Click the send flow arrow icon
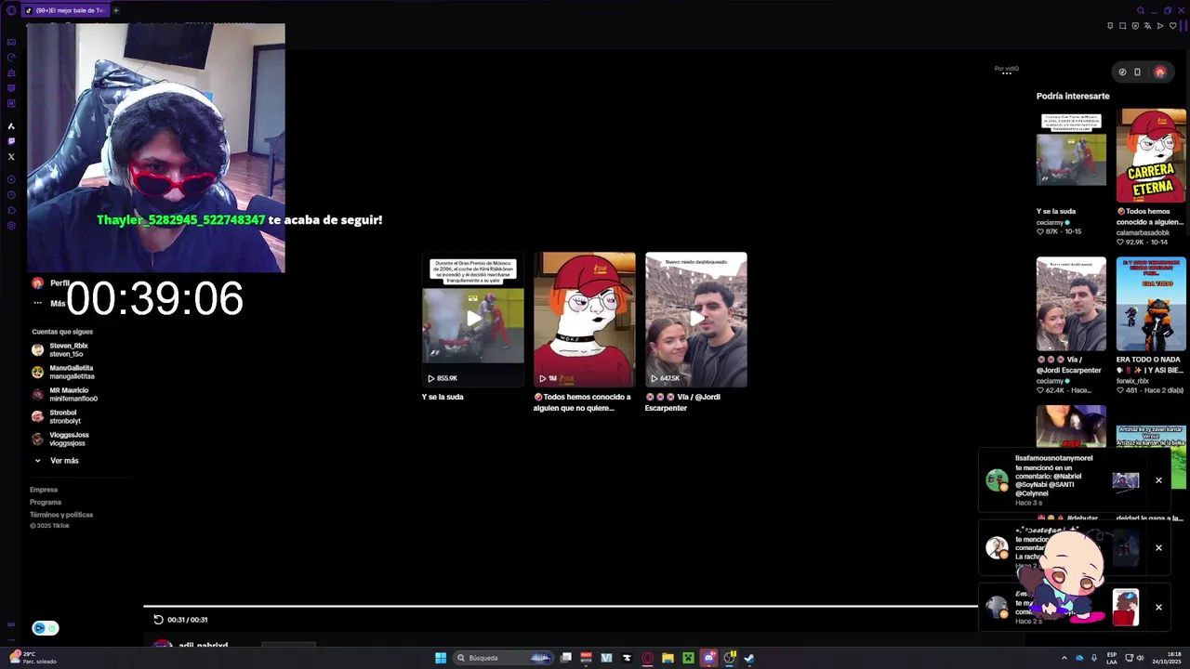Viewport: 1190px width, 669px height. tap(1160, 26)
